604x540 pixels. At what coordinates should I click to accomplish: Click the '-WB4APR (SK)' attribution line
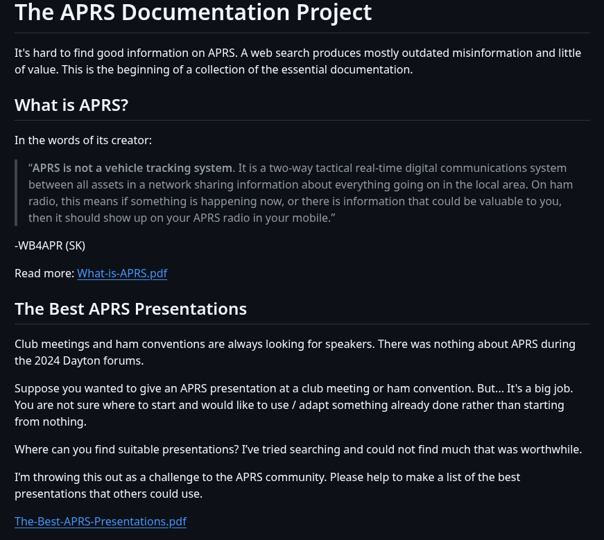(50, 245)
